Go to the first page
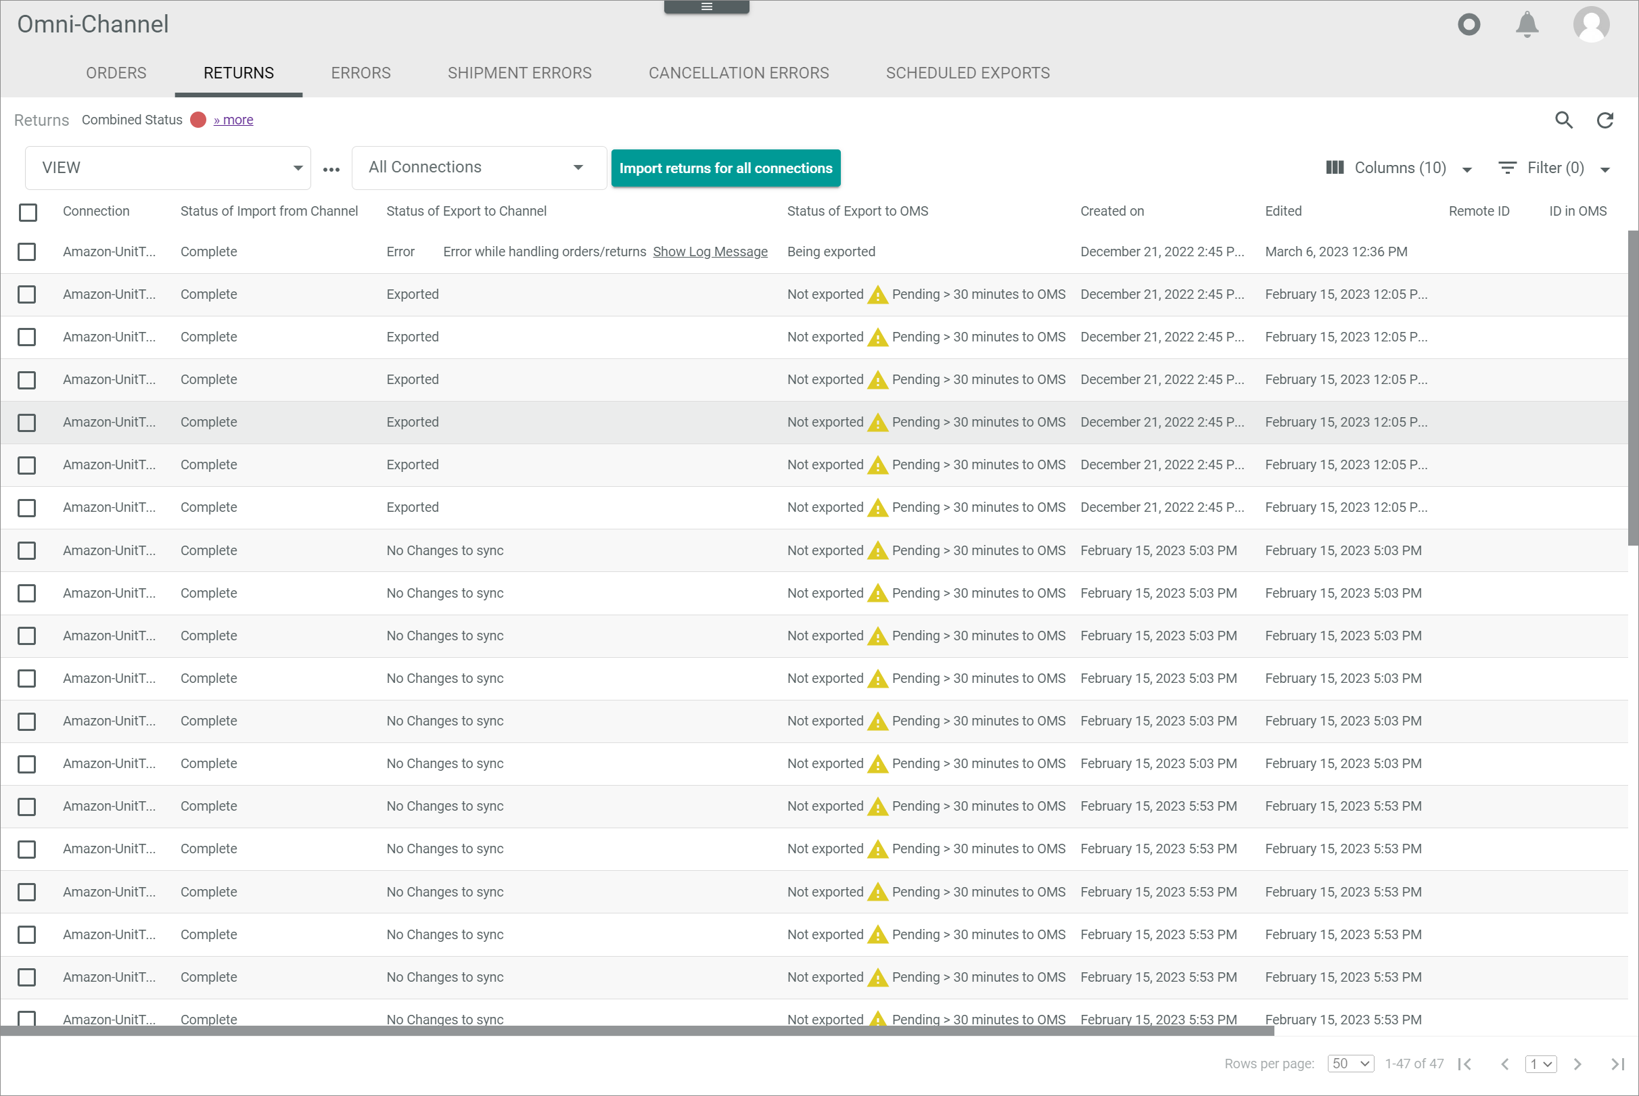 tap(1465, 1064)
